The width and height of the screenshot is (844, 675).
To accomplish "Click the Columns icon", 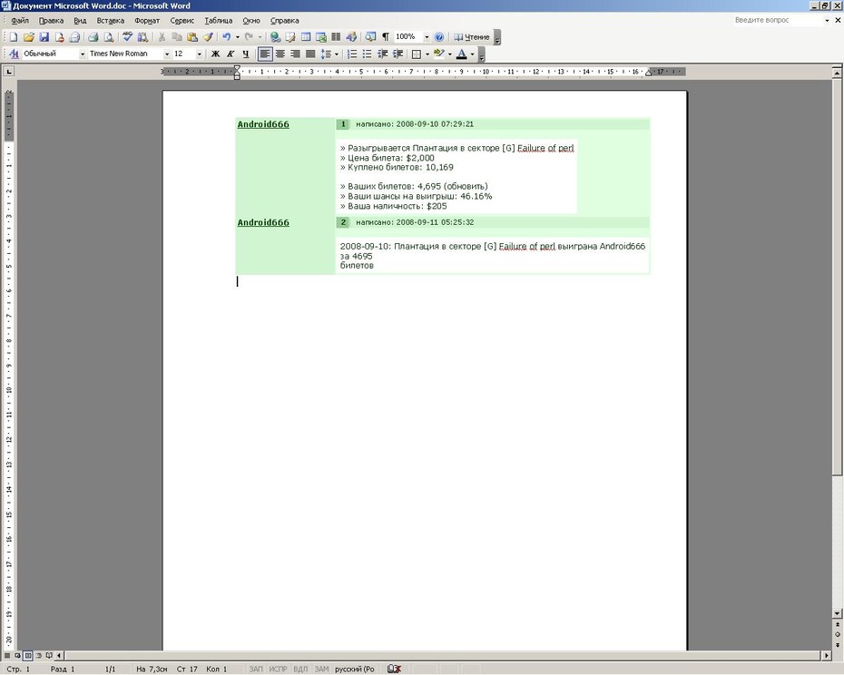I will (337, 37).
